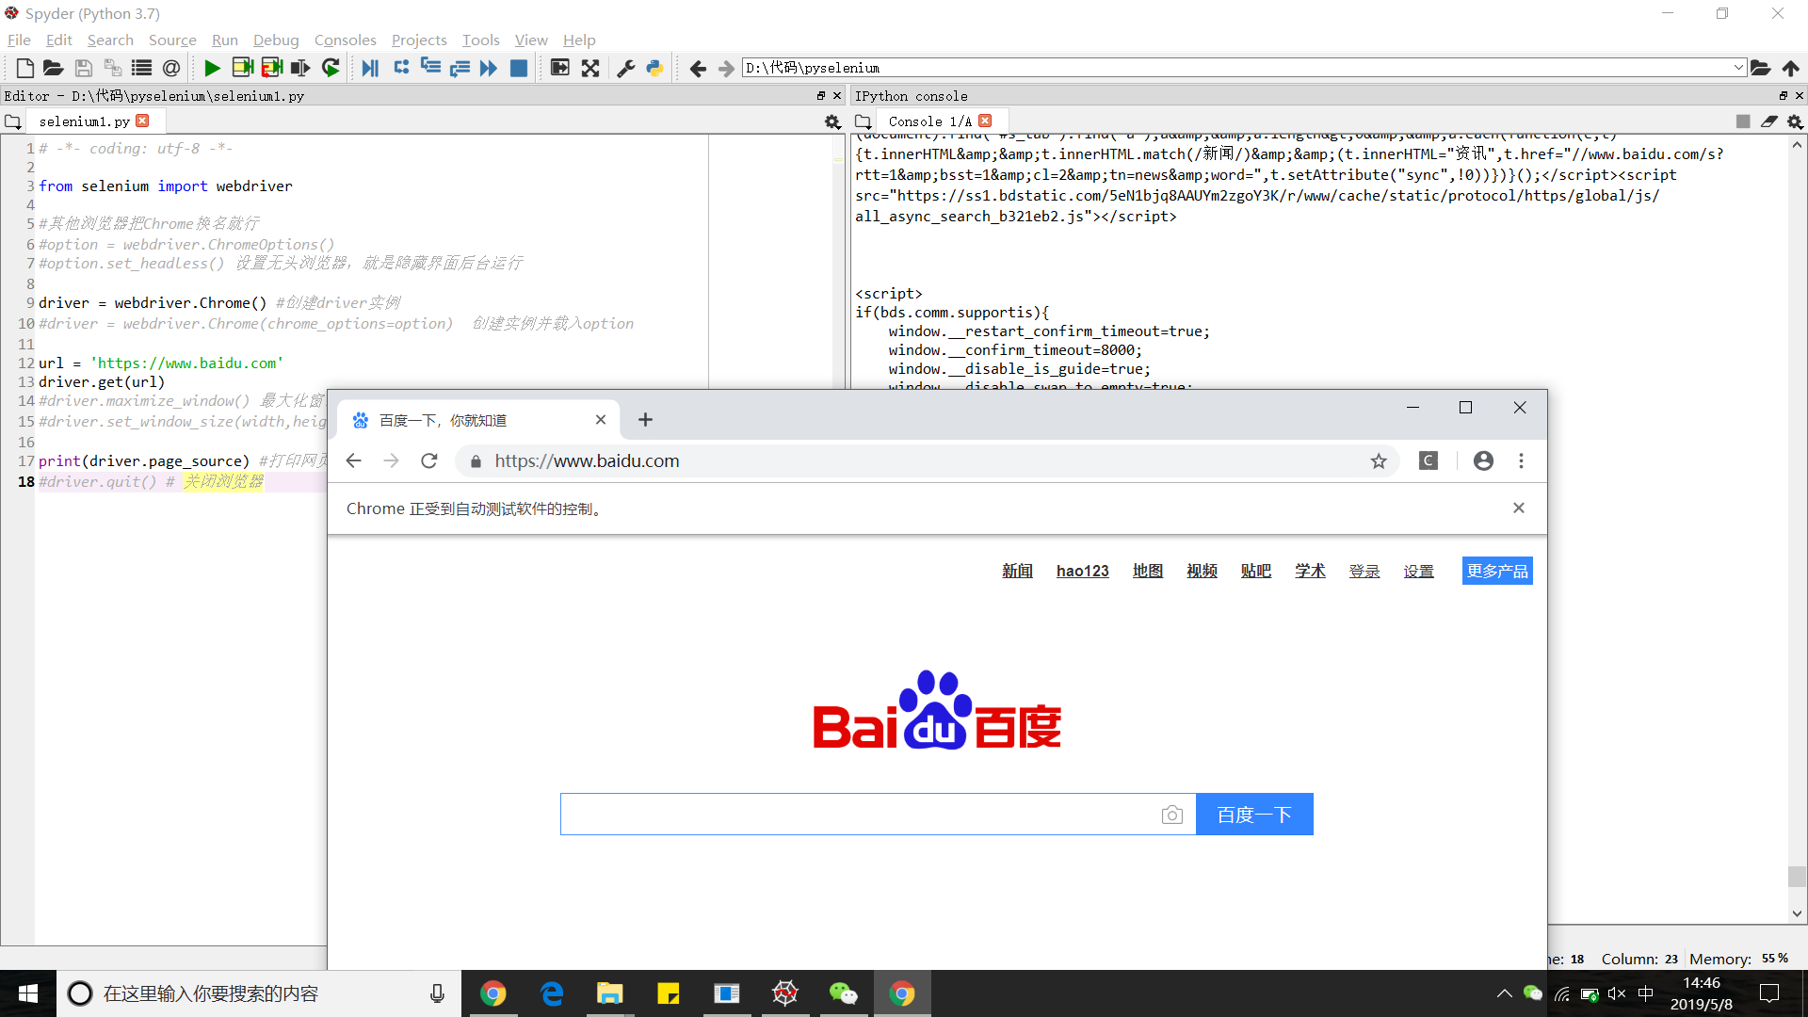Step over current line debug icon
The width and height of the screenshot is (1808, 1017).
(x=401, y=68)
